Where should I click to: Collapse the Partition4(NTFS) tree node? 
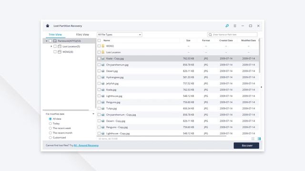(x=47, y=41)
